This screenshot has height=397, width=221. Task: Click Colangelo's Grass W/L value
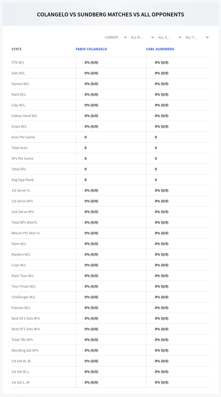[x=91, y=126]
